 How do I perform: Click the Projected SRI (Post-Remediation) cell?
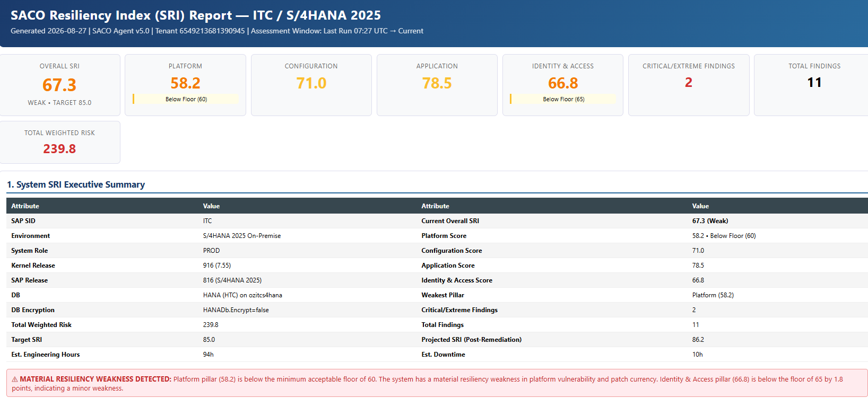coord(472,340)
